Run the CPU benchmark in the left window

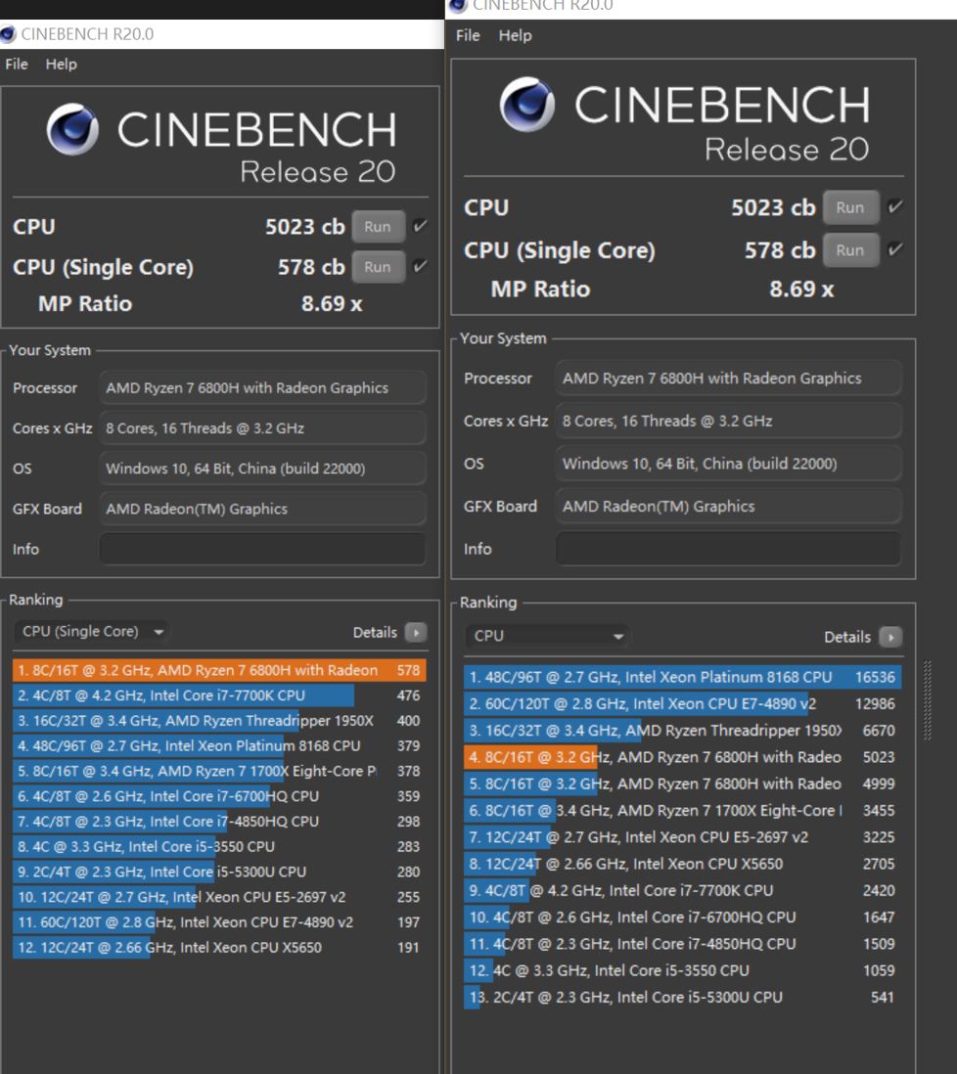[378, 227]
